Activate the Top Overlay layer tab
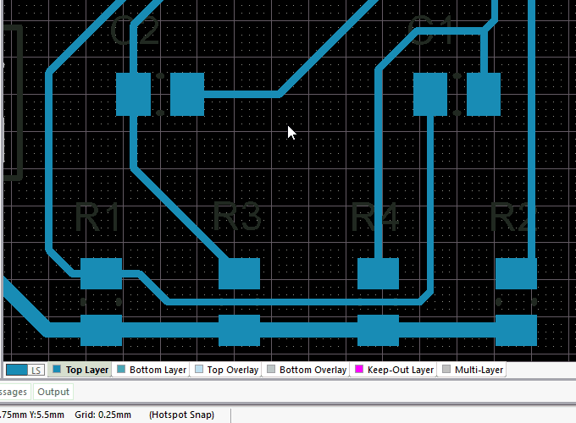The image size is (576, 423). 226,370
